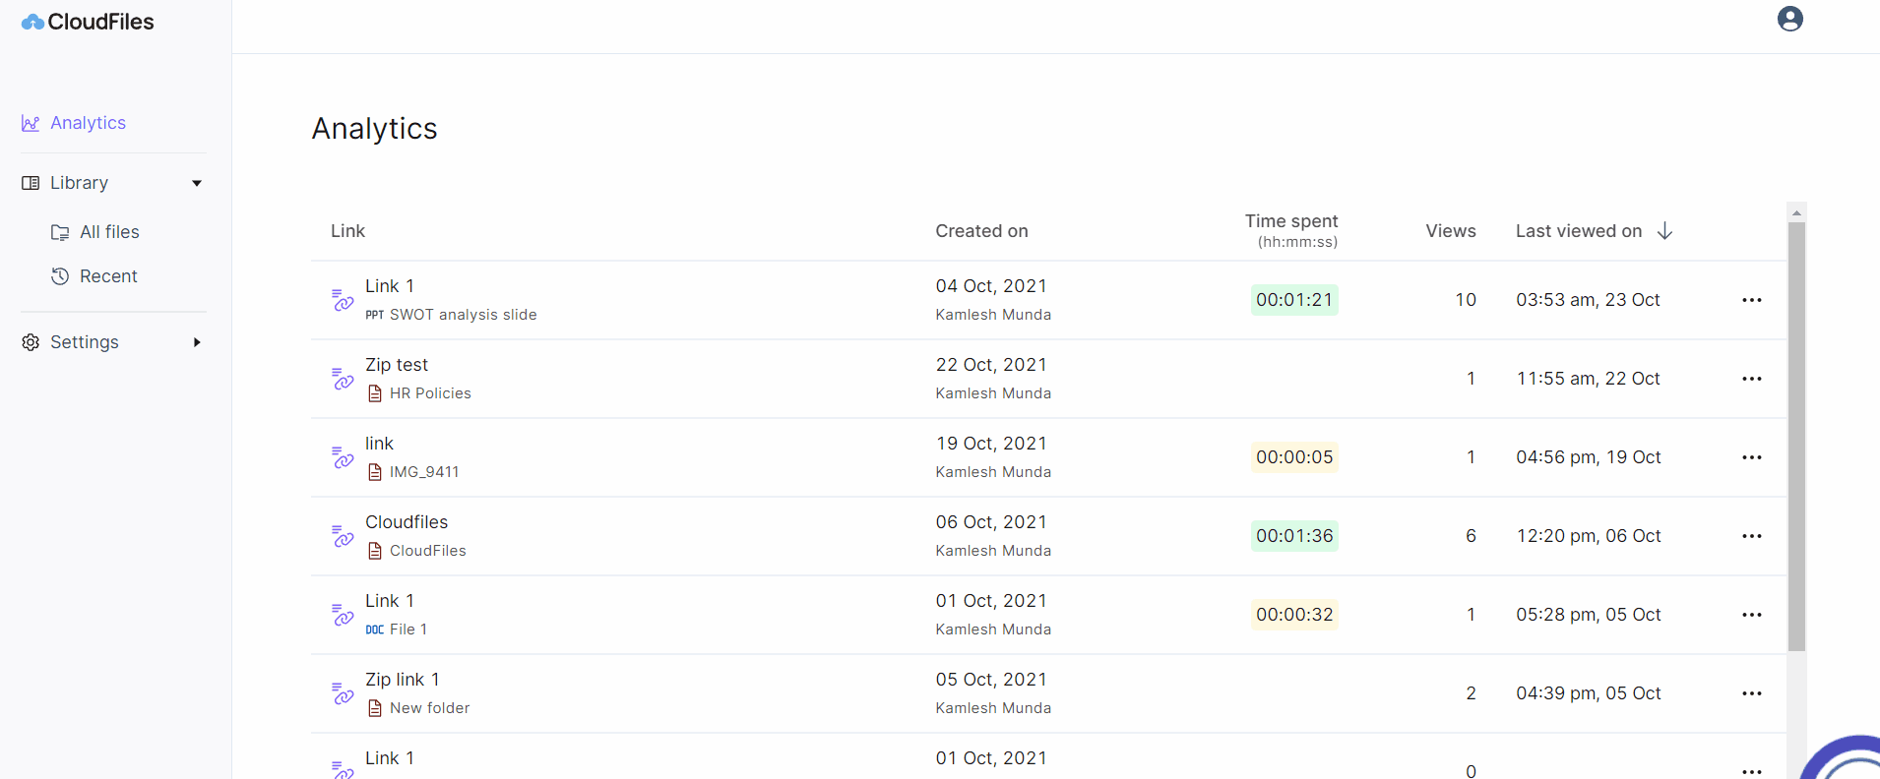Sort by Last viewed on column header
Image resolution: width=1880 pixels, height=779 pixels.
pos(1578,231)
